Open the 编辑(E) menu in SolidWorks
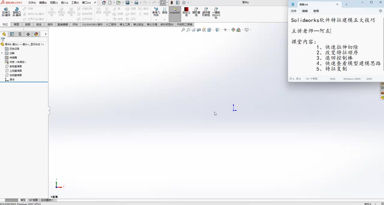Image resolution: width=384 pixels, height=205 pixels. 43,3
